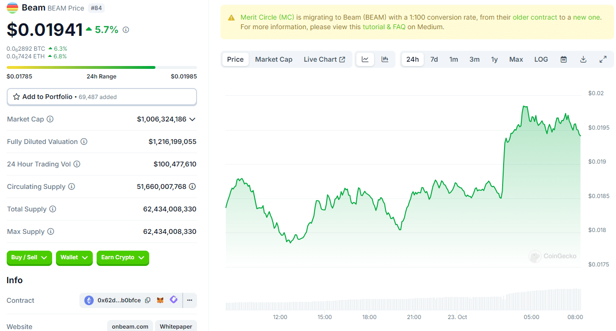616x331 pixels.
Task: Expand the chart to fullscreen
Action: [x=603, y=59]
